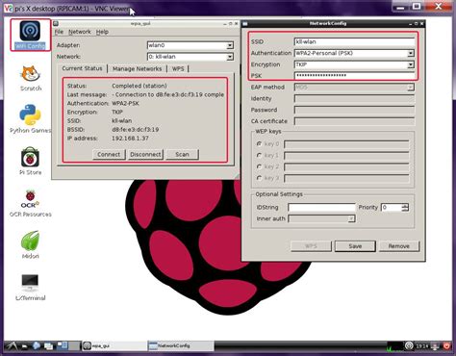Viewport: 456px width, 356px height.
Task: Switch to the WPS tab
Action: point(178,69)
